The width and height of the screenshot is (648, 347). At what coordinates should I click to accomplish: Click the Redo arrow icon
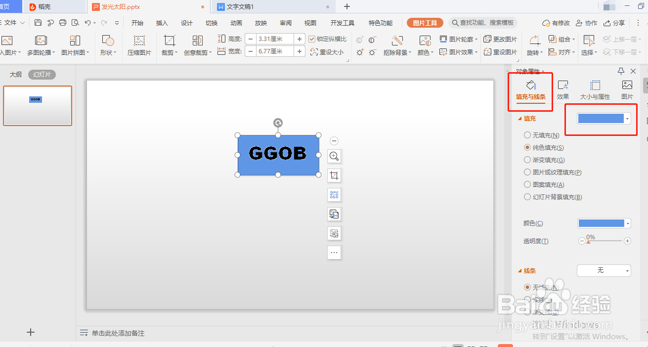pyautogui.click(x=104, y=23)
